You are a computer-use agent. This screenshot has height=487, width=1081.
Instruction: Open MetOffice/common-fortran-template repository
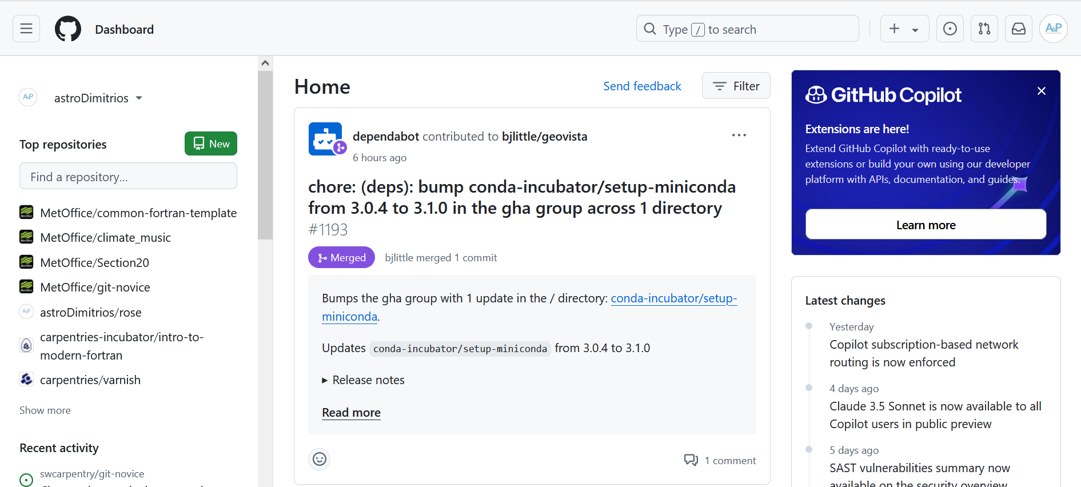point(138,213)
